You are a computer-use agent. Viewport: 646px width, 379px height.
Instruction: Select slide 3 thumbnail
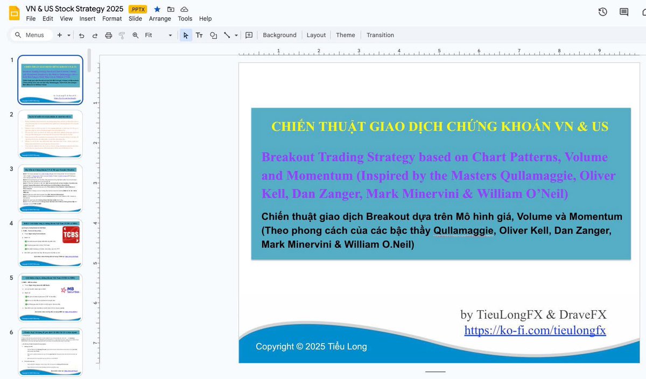click(51, 188)
